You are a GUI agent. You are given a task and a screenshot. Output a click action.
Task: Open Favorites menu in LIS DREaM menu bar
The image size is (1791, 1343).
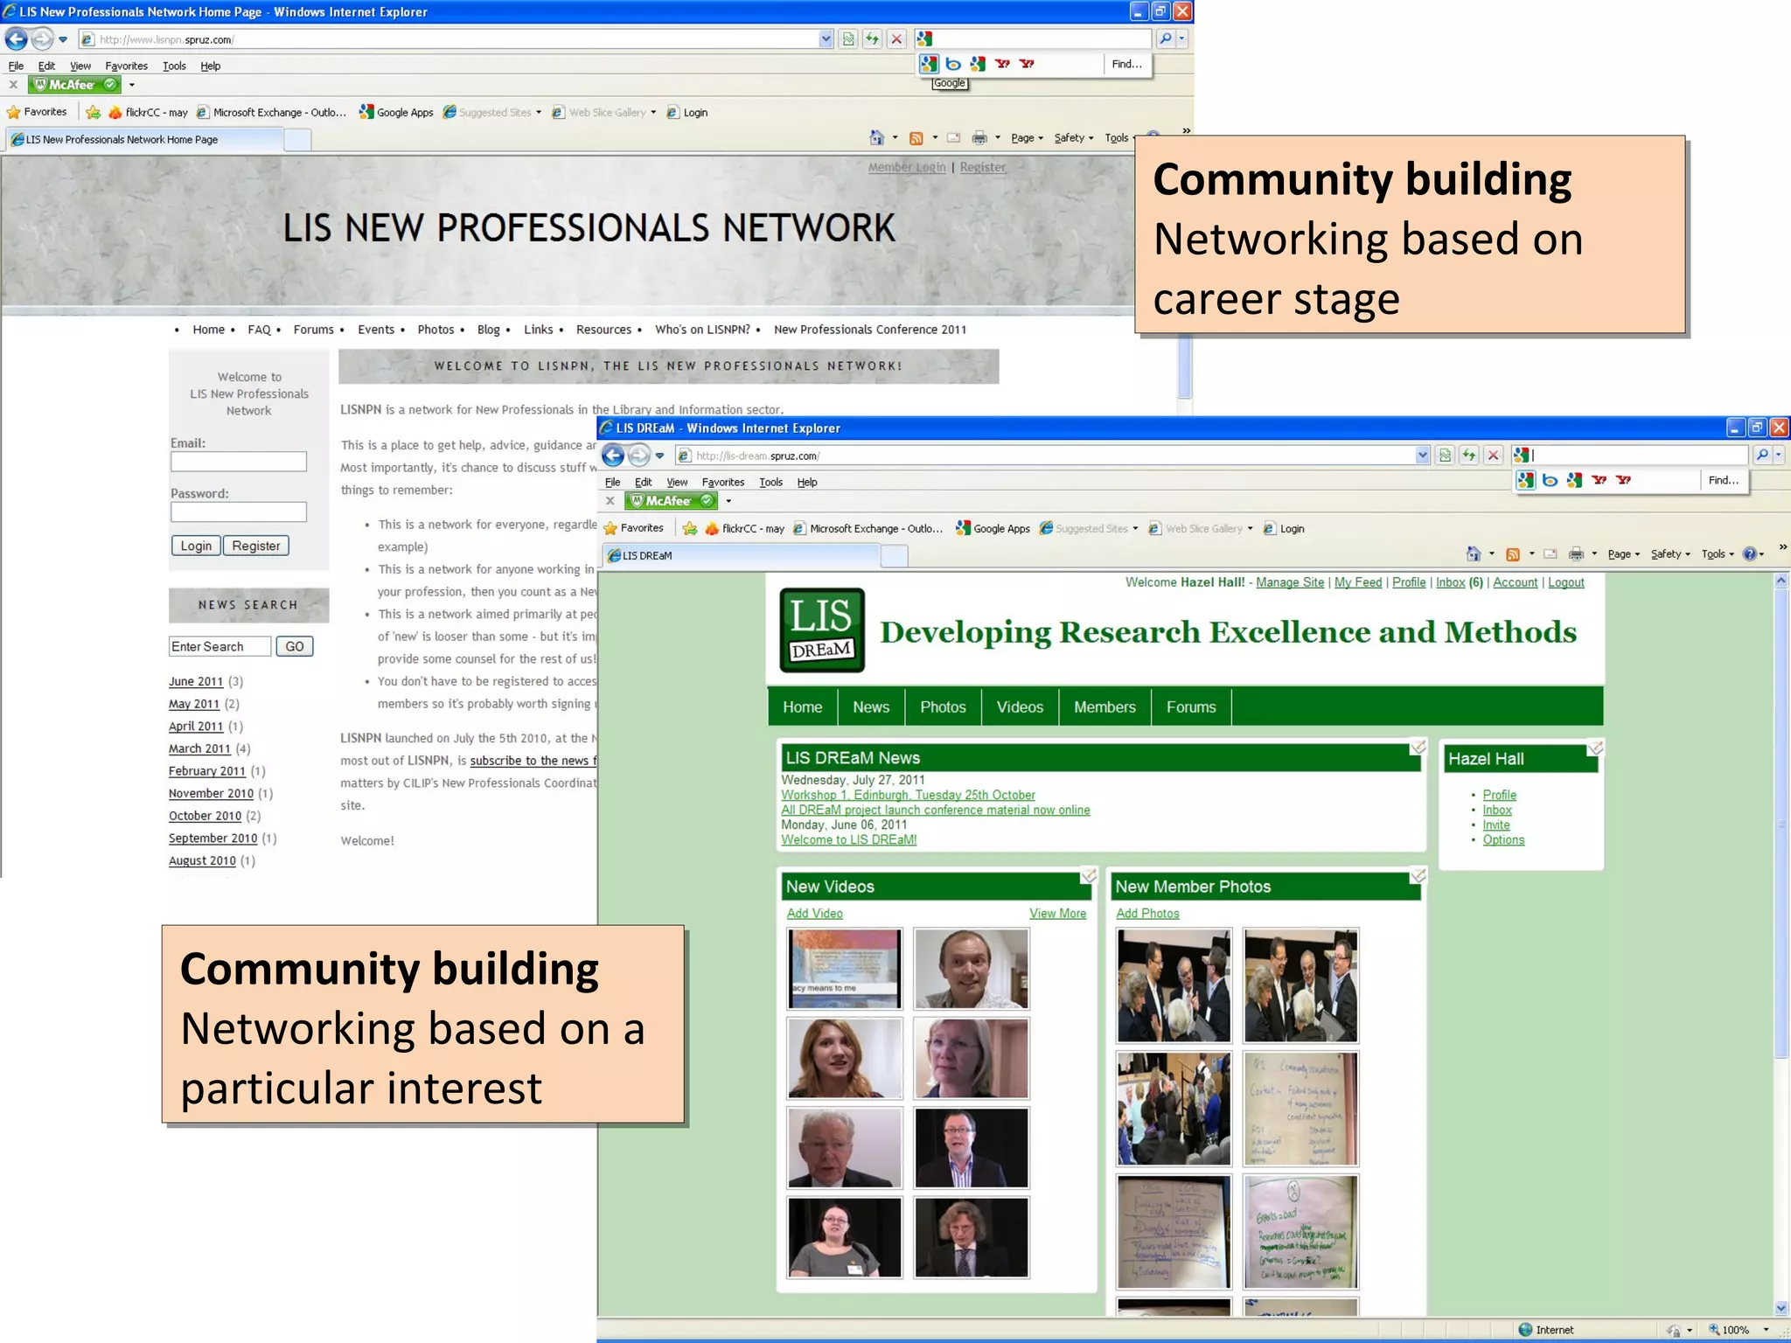[x=723, y=482]
